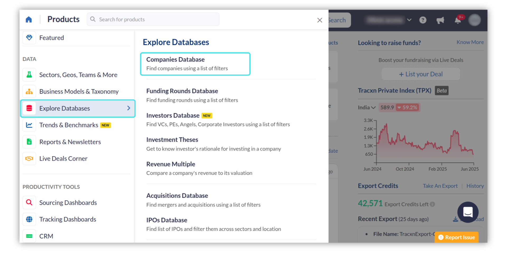Close the Products panel

(320, 20)
